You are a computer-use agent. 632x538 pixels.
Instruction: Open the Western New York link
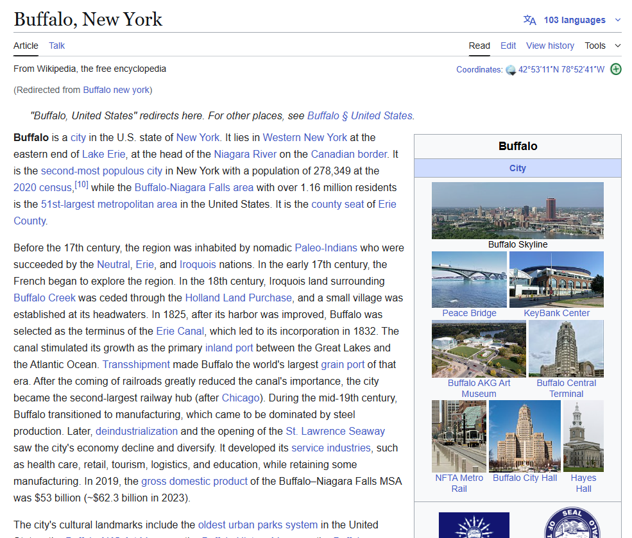pyautogui.click(x=305, y=137)
